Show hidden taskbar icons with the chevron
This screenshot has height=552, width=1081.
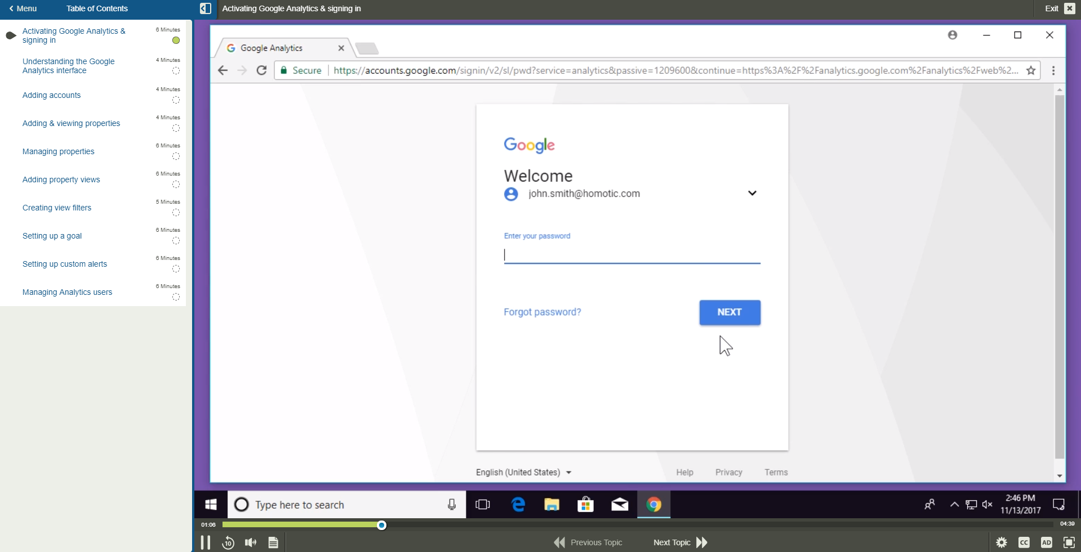pos(954,504)
